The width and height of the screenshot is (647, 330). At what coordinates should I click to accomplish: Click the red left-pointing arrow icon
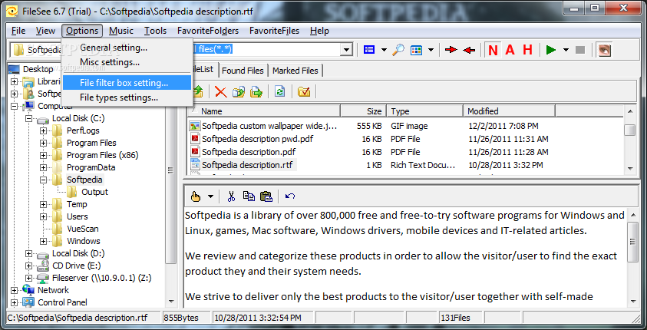[x=469, y=50]
